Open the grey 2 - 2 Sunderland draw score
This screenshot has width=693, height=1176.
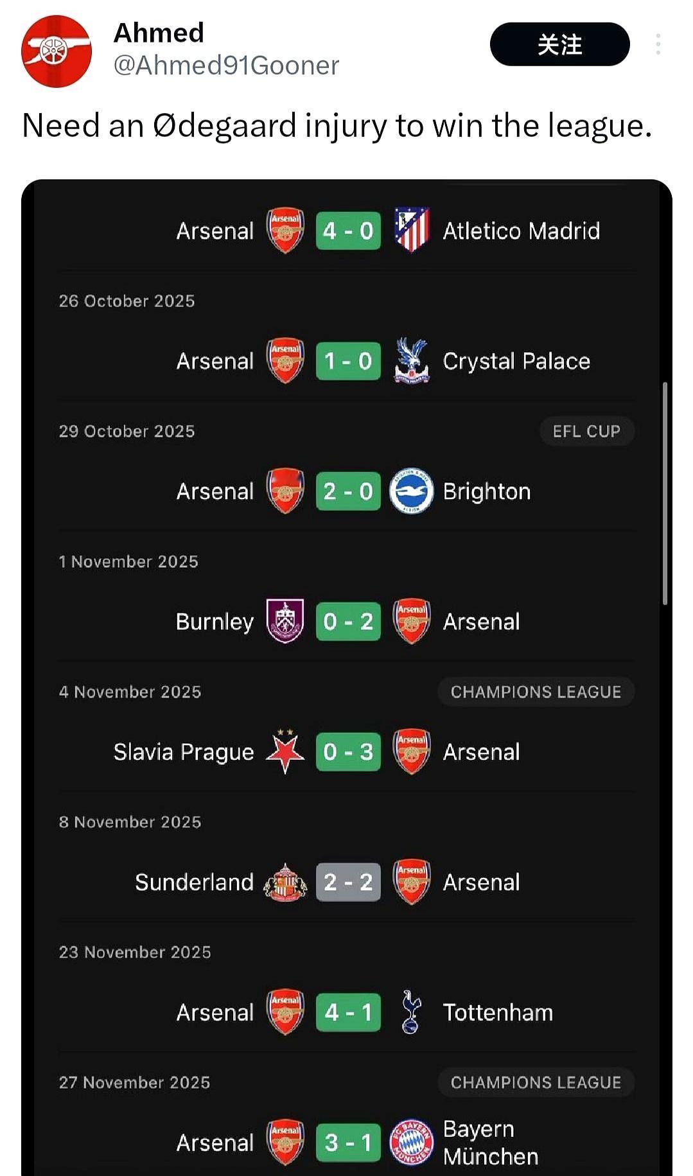click(348, 882)
